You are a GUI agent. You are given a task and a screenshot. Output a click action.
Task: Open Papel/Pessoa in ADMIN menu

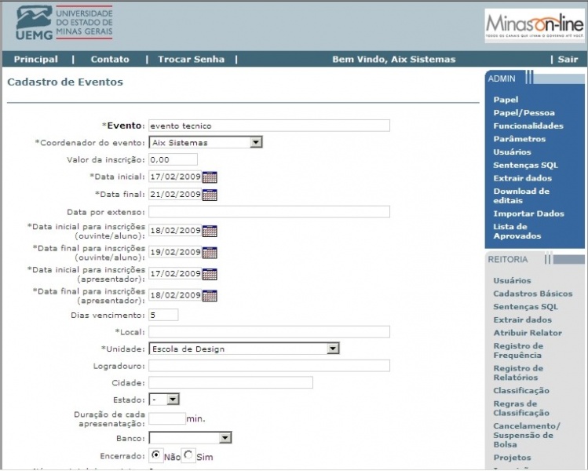pyautogui.click(x=524, y=112)
